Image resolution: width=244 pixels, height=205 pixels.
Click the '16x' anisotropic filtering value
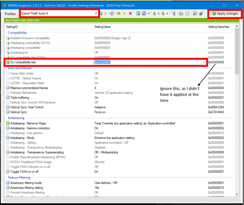tap(97, 188)
